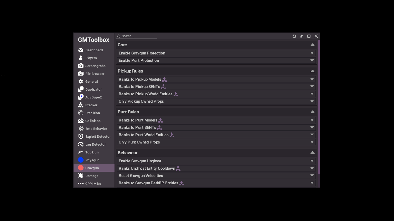
Task: Open Dashboard from the sidebar
Action: pos(94,50)
